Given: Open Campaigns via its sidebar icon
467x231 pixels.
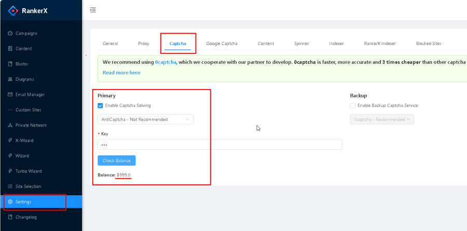Looking at the screenshot, I should pyautogui.click(x=10, y=34).
